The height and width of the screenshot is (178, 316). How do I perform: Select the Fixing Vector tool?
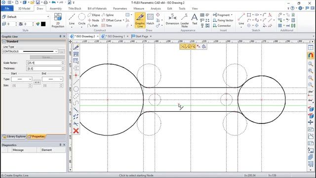pos(223,20)
